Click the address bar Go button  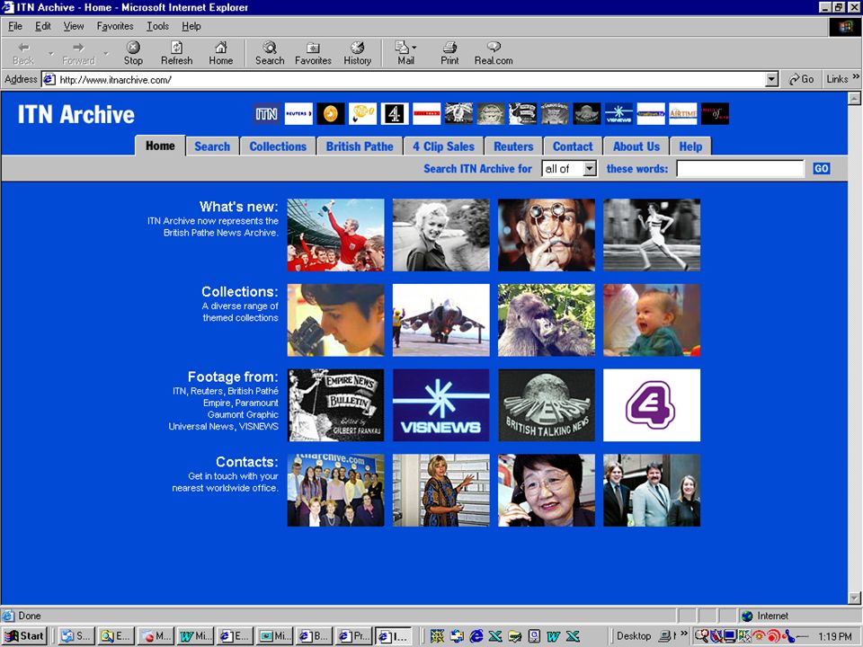pos(801,79)
